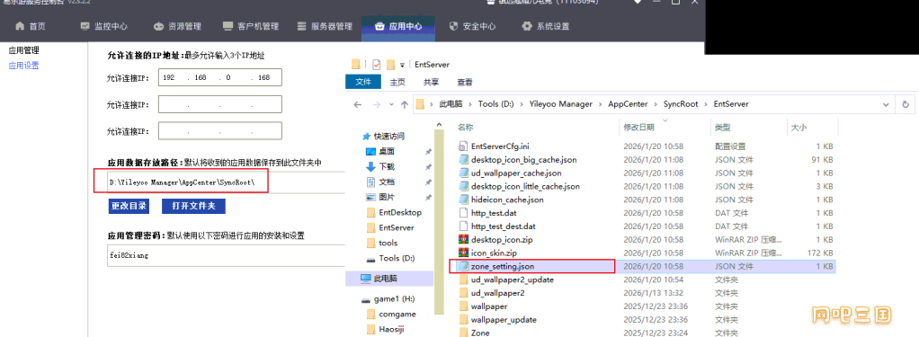Select 图片 in navigation pane
Image resolution: width=919 pixels, height=337 pixels.
pyautogui.click(x=379, y=197)
